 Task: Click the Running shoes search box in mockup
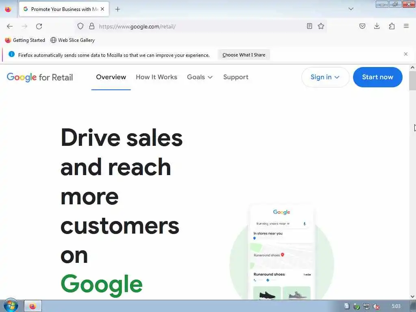281,224
